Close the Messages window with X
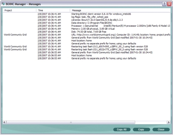173x135 pixels. 169,4
